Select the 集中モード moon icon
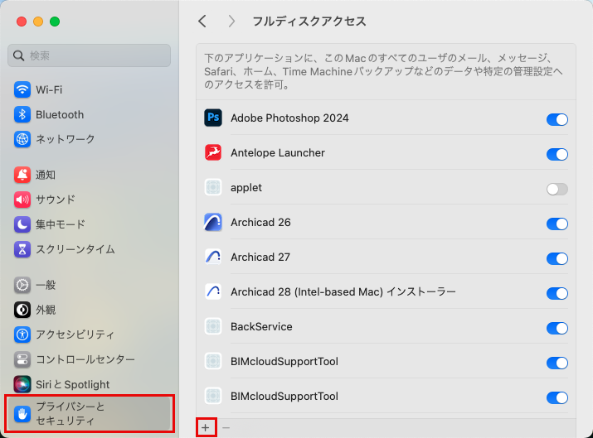Viewport: 593px width, 438px height. [x=22, y=224]
